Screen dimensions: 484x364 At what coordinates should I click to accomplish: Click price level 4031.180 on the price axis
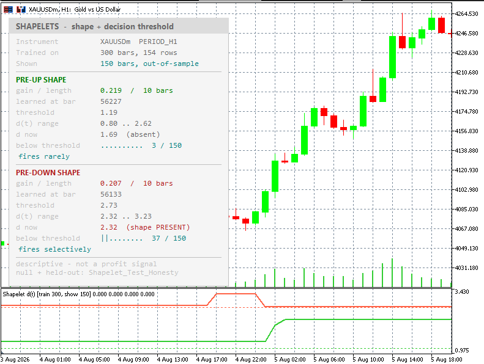466,268
